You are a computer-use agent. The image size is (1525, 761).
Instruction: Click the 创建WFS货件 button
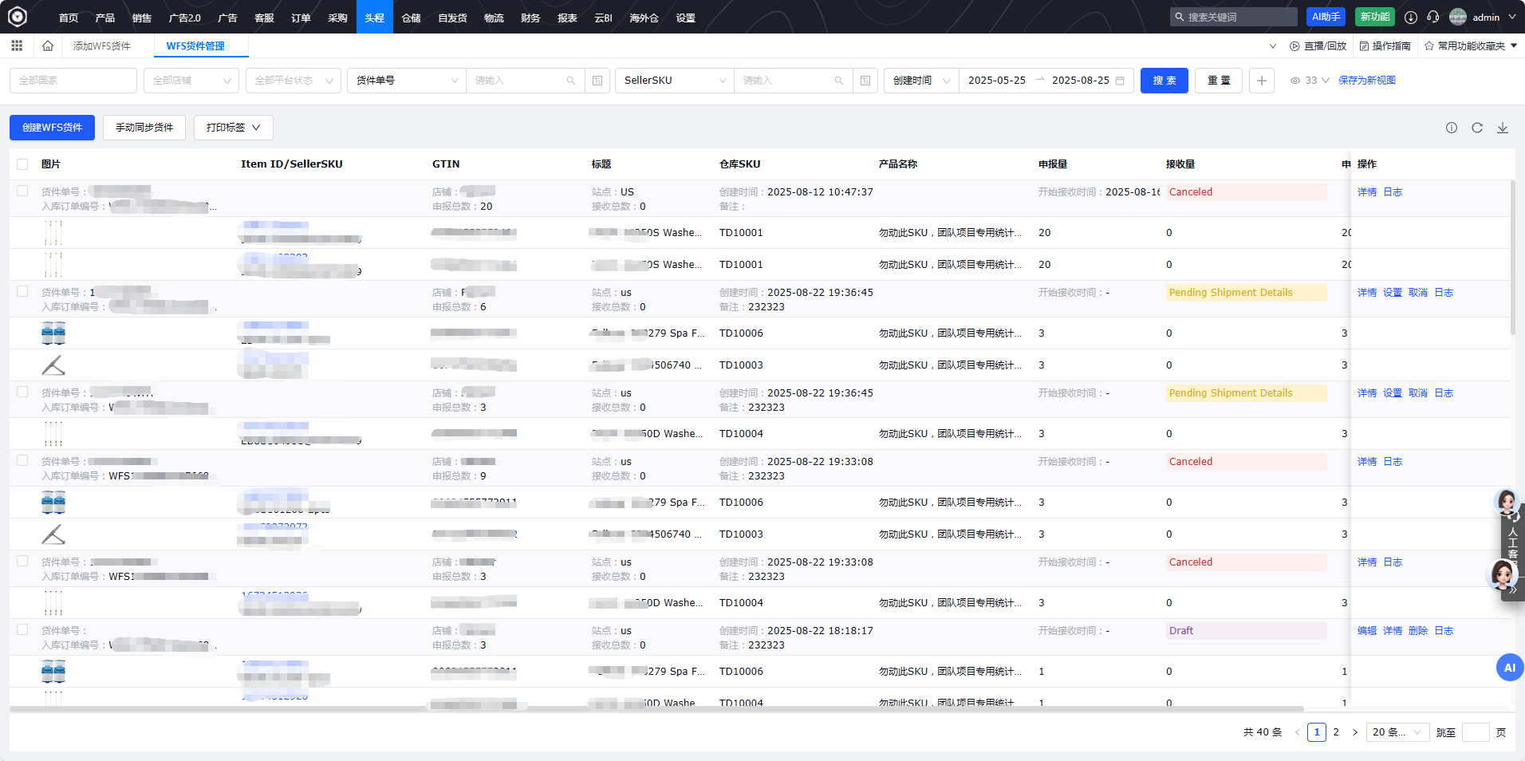[x=52, y=128]
